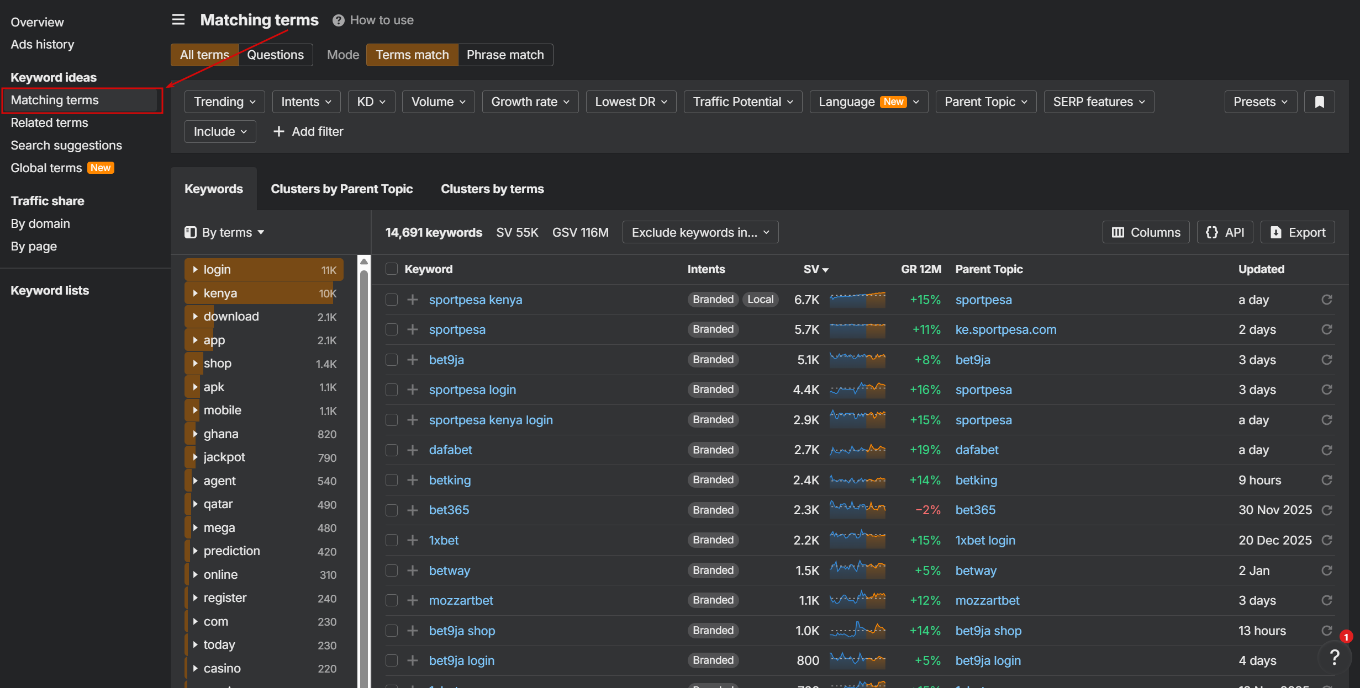Viewport: 1360px width, 688px height.
Task: Switch to Clusters by Parent Topic tab
Action: [x=341, y=189]
